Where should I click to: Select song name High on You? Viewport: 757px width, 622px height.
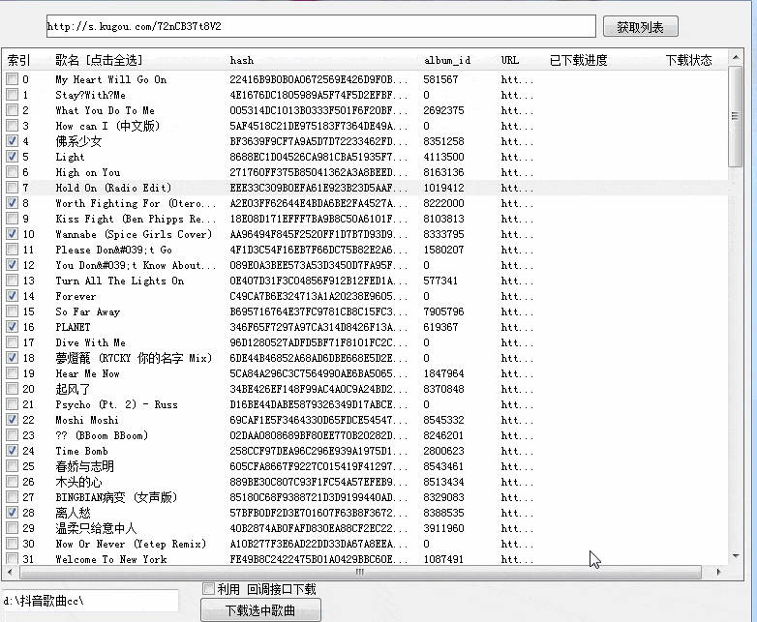tap(88, 172)
